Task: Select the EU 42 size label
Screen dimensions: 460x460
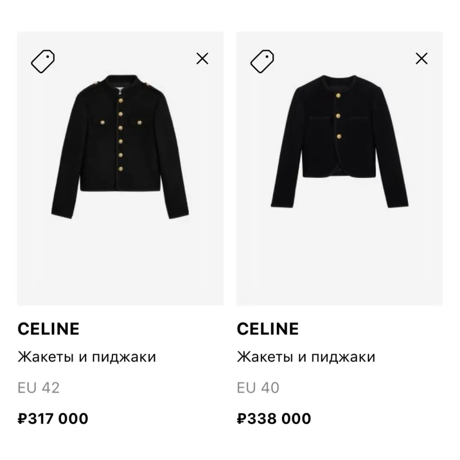Action: pyautogui.click(x=38, y=387)
